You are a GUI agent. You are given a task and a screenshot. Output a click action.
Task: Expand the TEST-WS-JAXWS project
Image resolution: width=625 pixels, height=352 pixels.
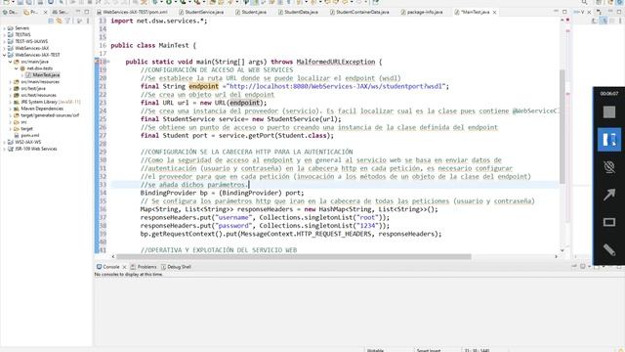pos(4,41)
